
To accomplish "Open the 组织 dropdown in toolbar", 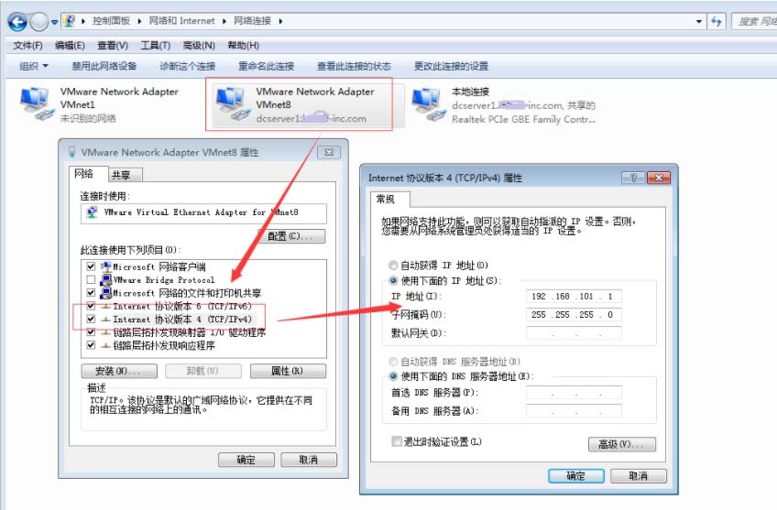I will pos(35,66).
